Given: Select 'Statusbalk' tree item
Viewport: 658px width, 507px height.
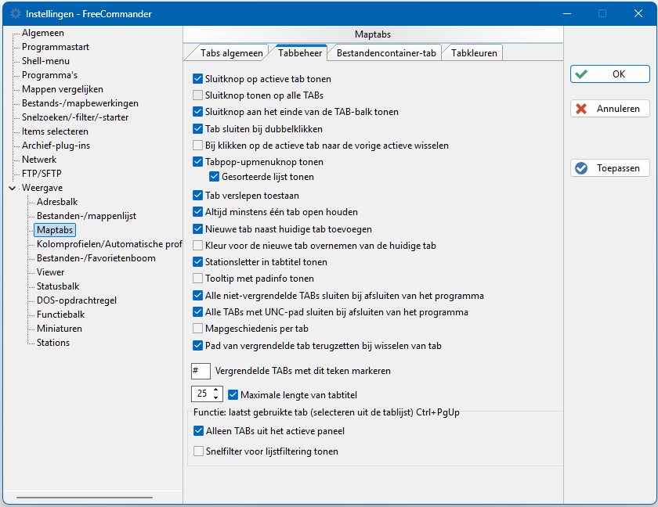Looking at the screenshot, I should tap(58, 286).
